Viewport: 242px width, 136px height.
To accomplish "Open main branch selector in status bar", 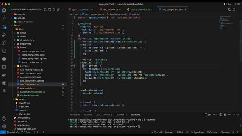I will click(x=11, y=132).
